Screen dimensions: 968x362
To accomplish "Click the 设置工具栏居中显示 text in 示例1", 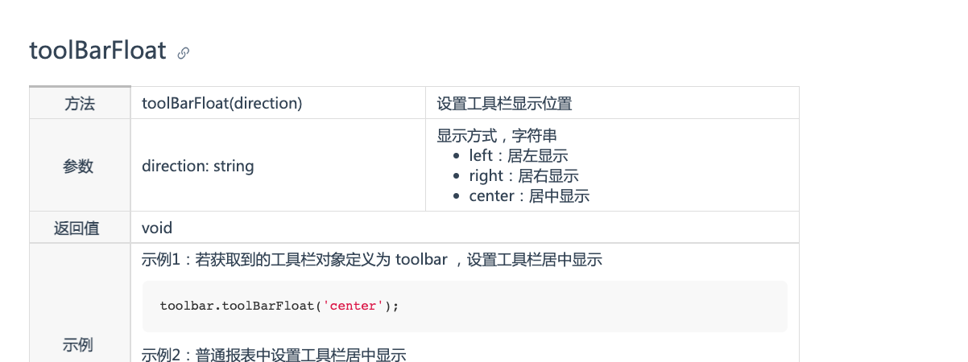I will 535,260.
